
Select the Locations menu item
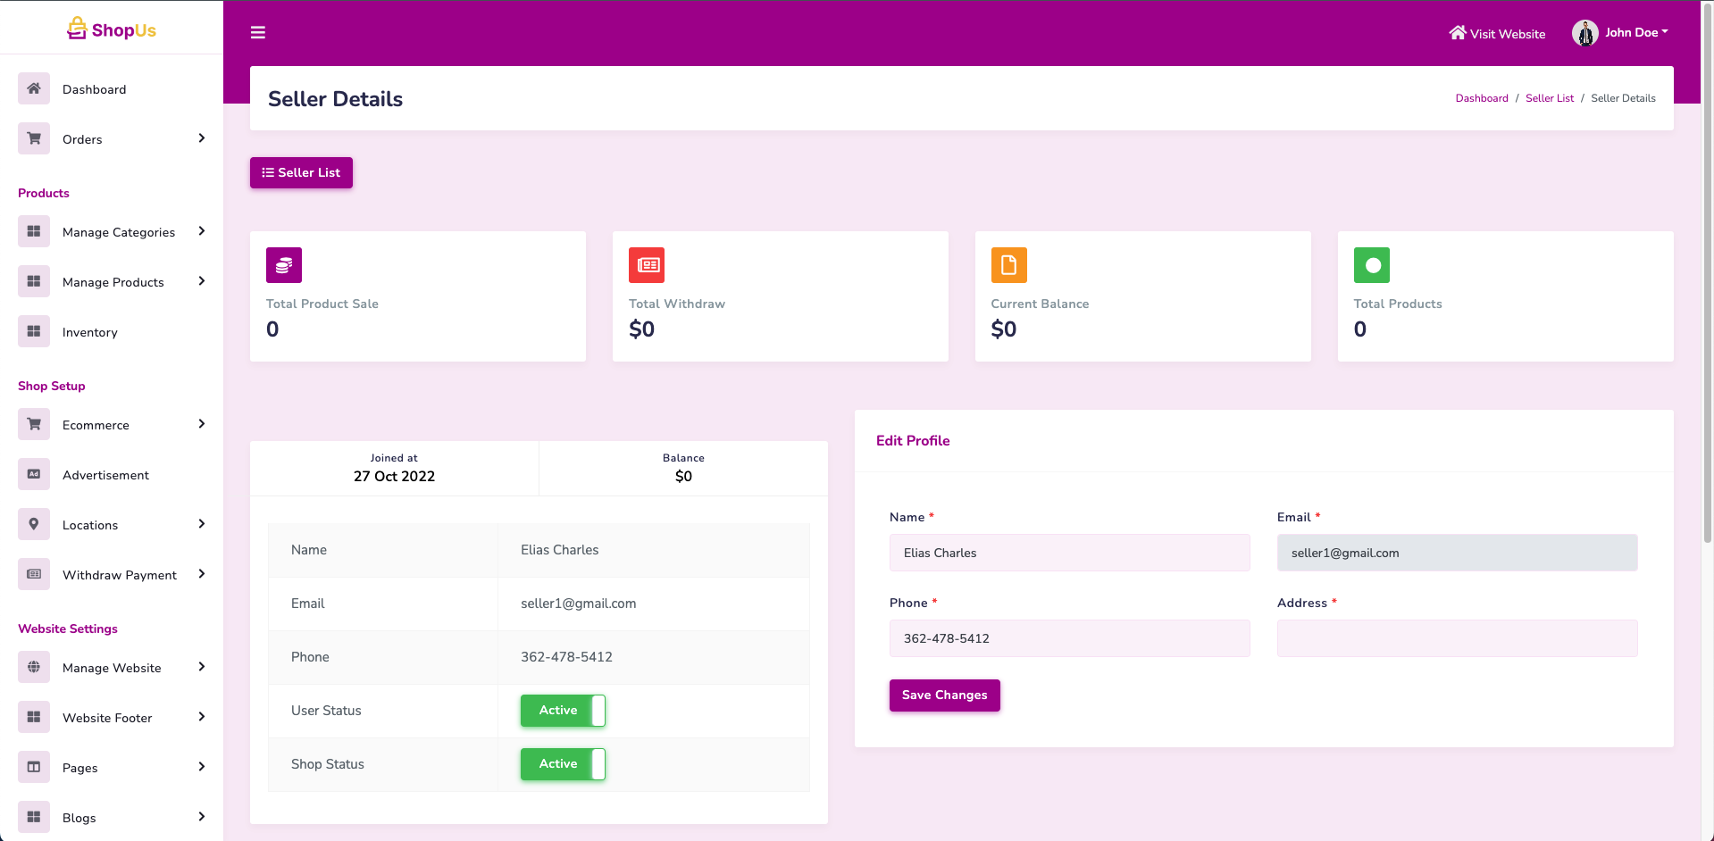(90, 525)
